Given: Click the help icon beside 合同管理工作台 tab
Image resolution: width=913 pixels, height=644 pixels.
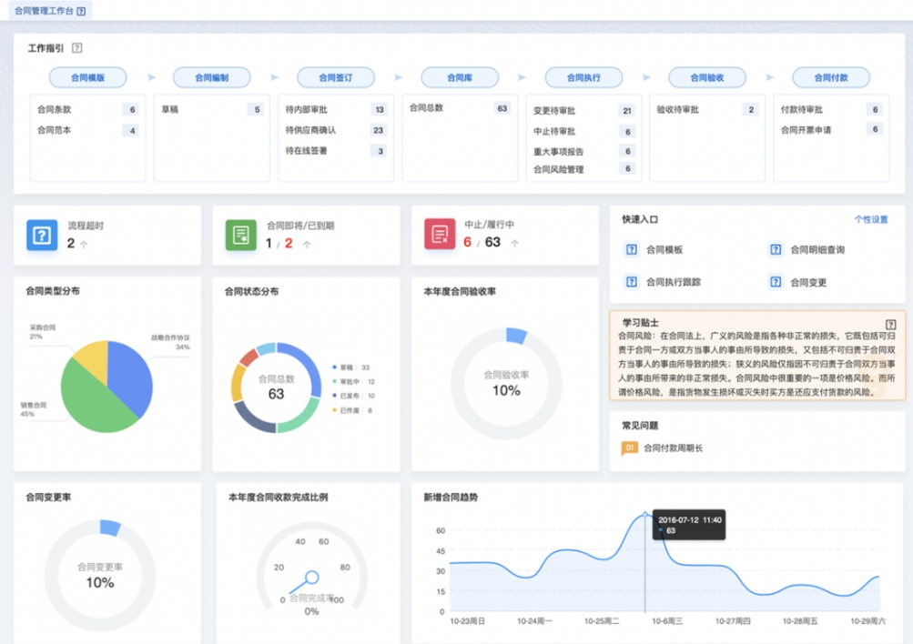Looking at the screenshot, I should coord(82,11).
